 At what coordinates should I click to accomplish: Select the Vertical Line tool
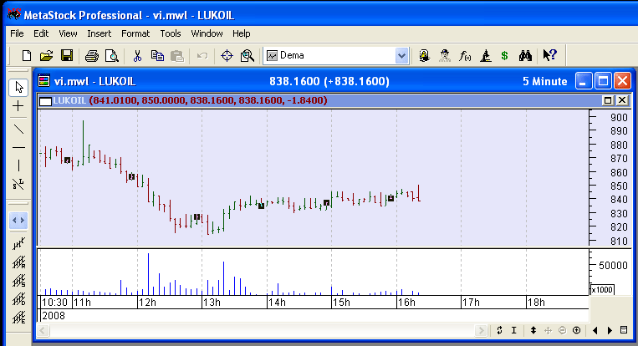pos(18,165)
